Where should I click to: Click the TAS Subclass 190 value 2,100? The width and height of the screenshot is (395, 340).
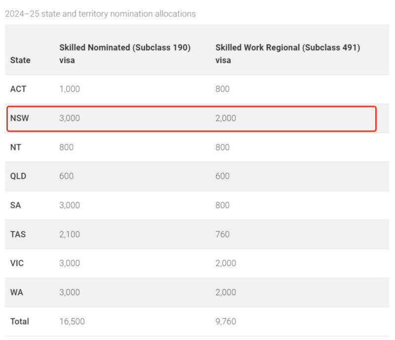tap(70, 234)
